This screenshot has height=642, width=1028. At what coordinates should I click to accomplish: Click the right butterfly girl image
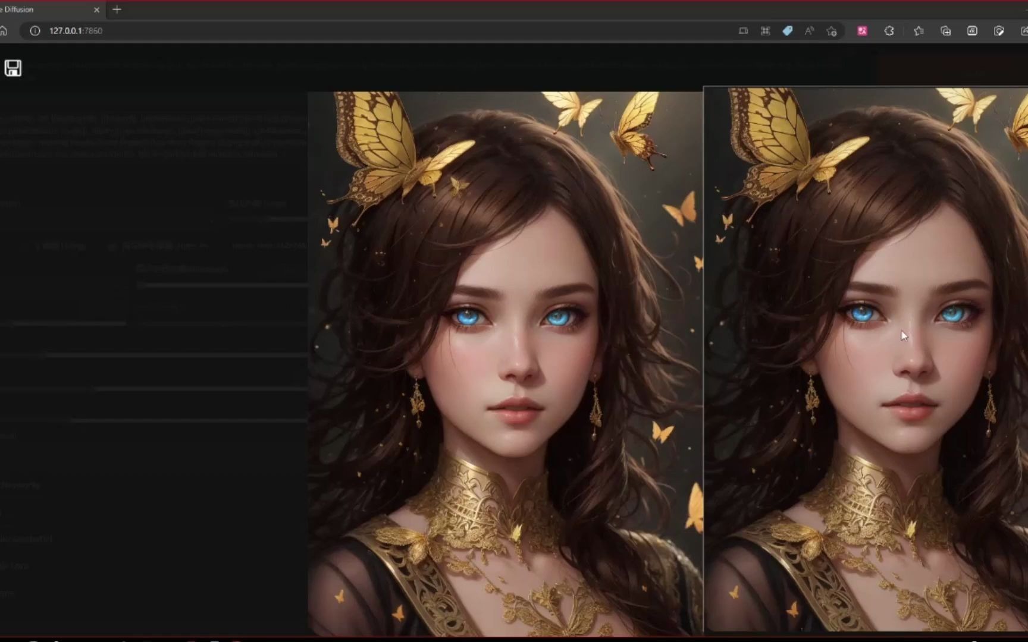866,359
